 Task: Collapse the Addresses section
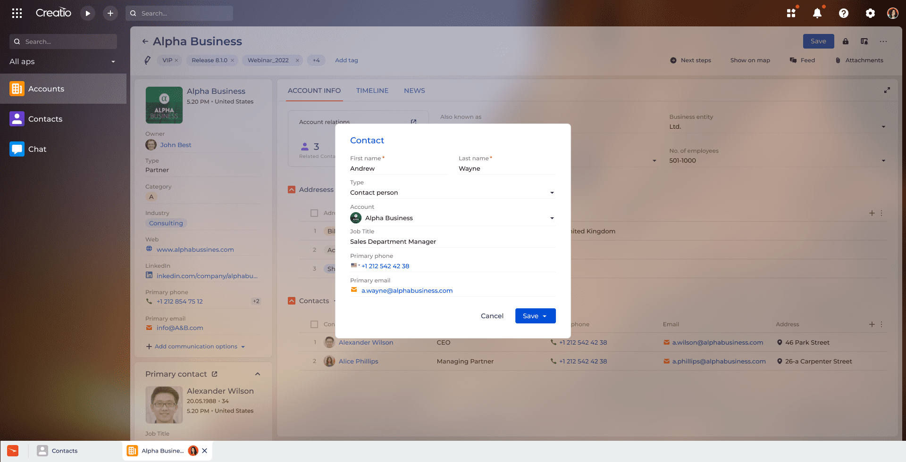pos(292,190)
